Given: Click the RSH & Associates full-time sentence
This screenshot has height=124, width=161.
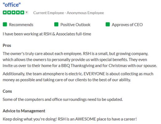Looking at the screenshot, I should point(47,34).
